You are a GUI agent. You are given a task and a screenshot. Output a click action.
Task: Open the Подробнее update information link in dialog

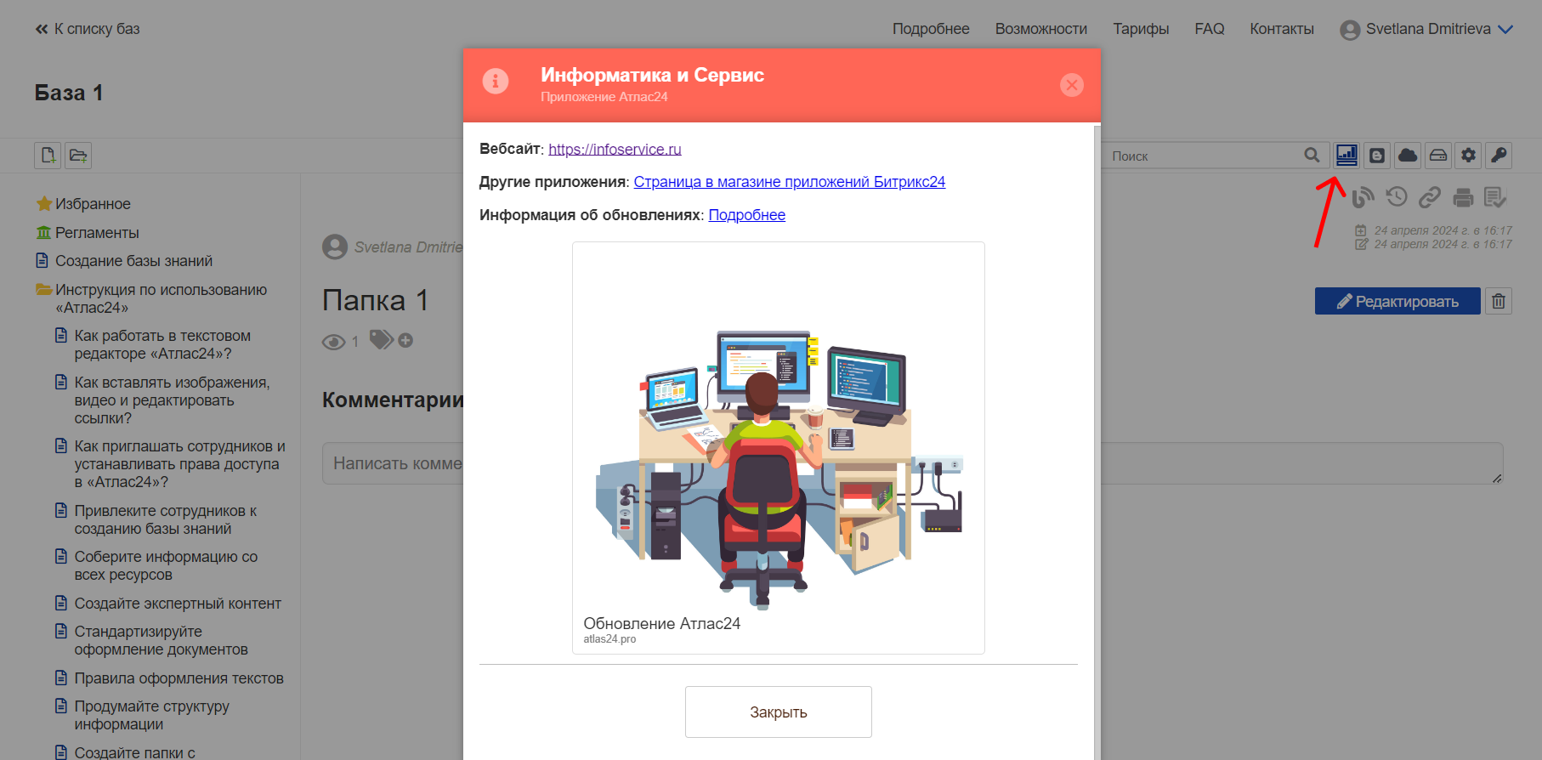tap(746, 215)
